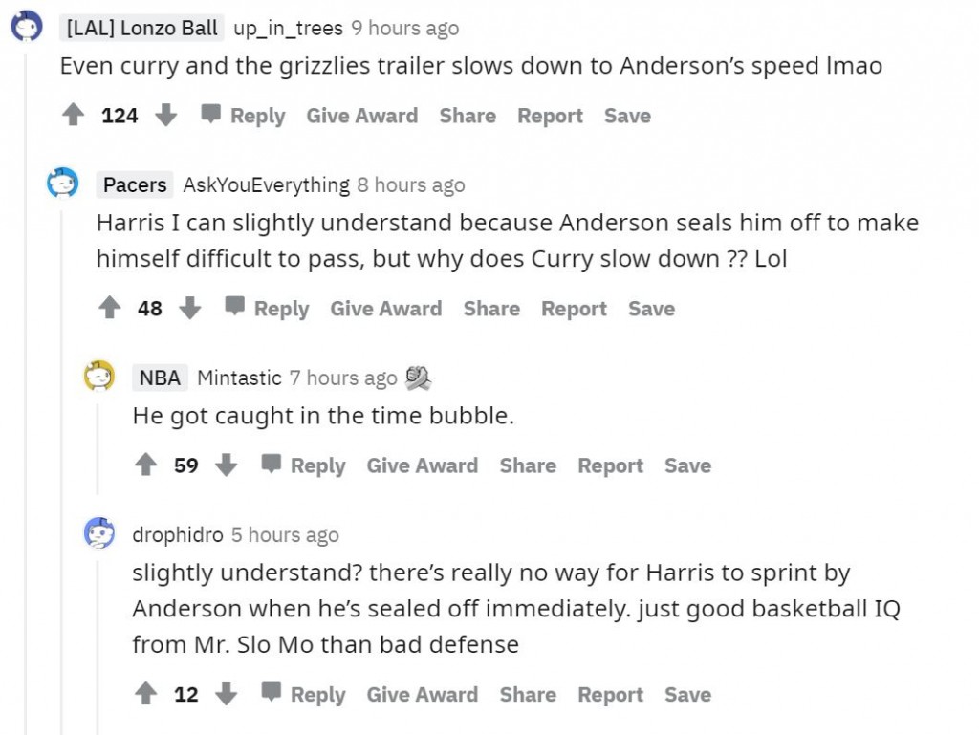Upvote up_in_trees' top comment
The height and width of the screenshot is (735, 979).
point(74,114)
